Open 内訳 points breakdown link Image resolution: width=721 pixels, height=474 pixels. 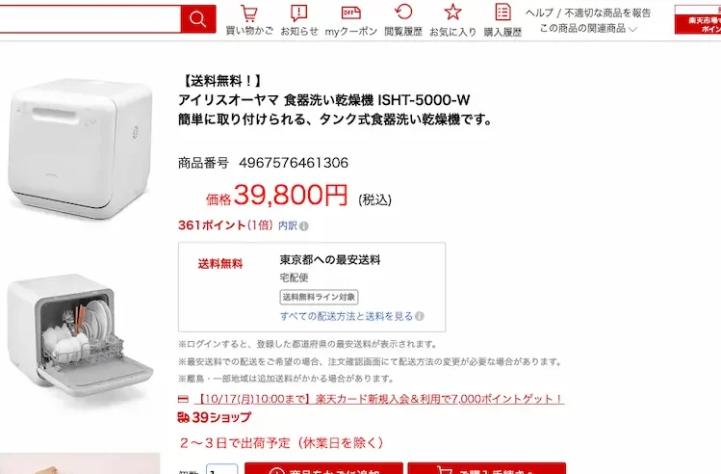[x=288, y=225]
